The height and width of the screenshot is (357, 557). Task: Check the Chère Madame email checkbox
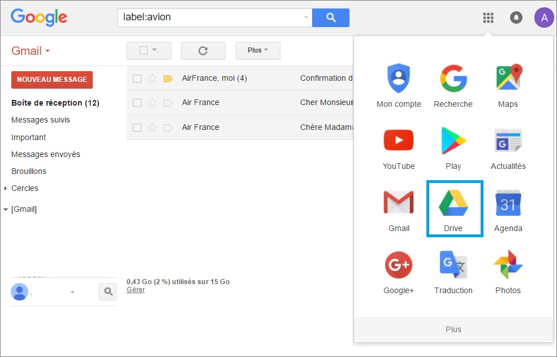137,128
